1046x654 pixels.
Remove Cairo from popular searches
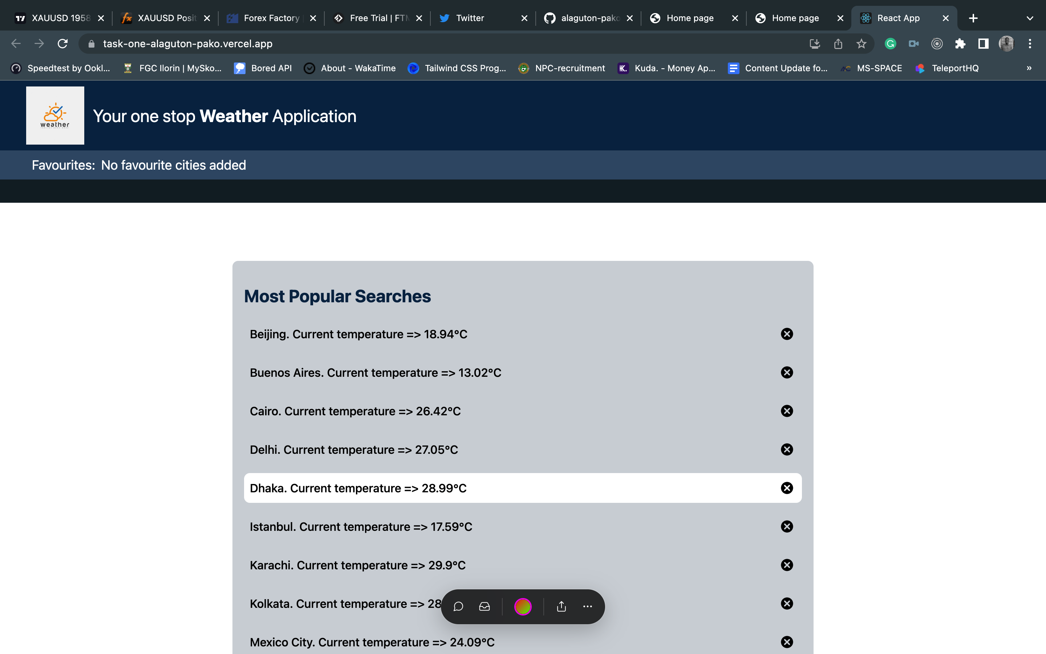click(x=787, y=411)
